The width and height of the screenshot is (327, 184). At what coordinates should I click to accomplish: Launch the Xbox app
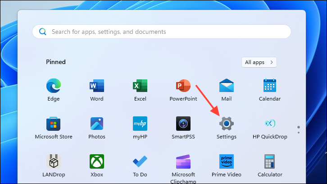(x=97, y=161)
